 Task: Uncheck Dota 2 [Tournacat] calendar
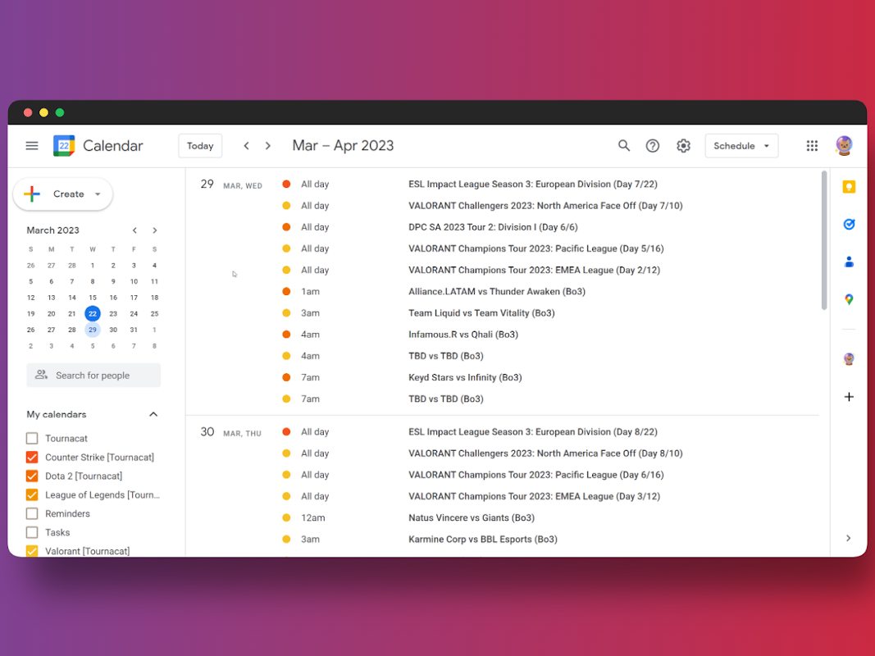pos(32,476)
